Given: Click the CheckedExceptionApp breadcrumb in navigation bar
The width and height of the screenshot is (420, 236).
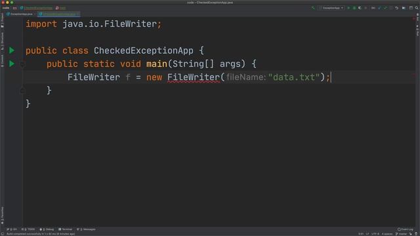Looking at the screenshot, I should point(36,8).
